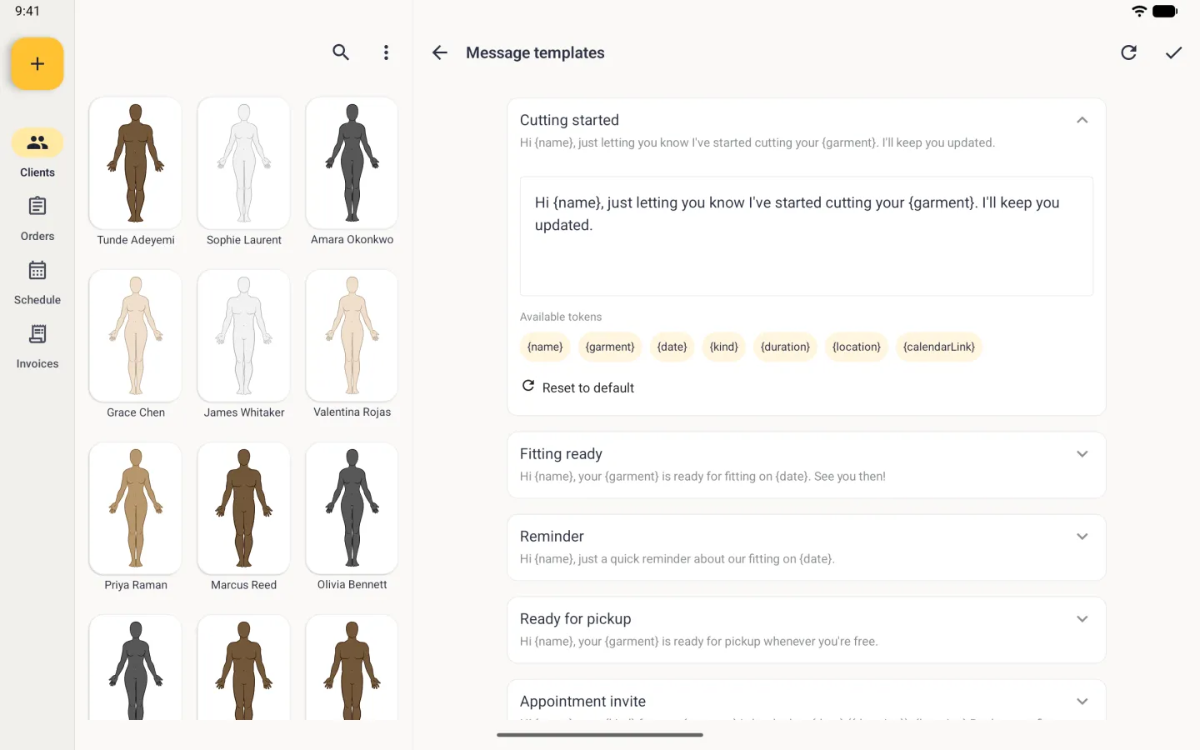Insert the {garment} token

pyautogui.click(x=610, y=347)
